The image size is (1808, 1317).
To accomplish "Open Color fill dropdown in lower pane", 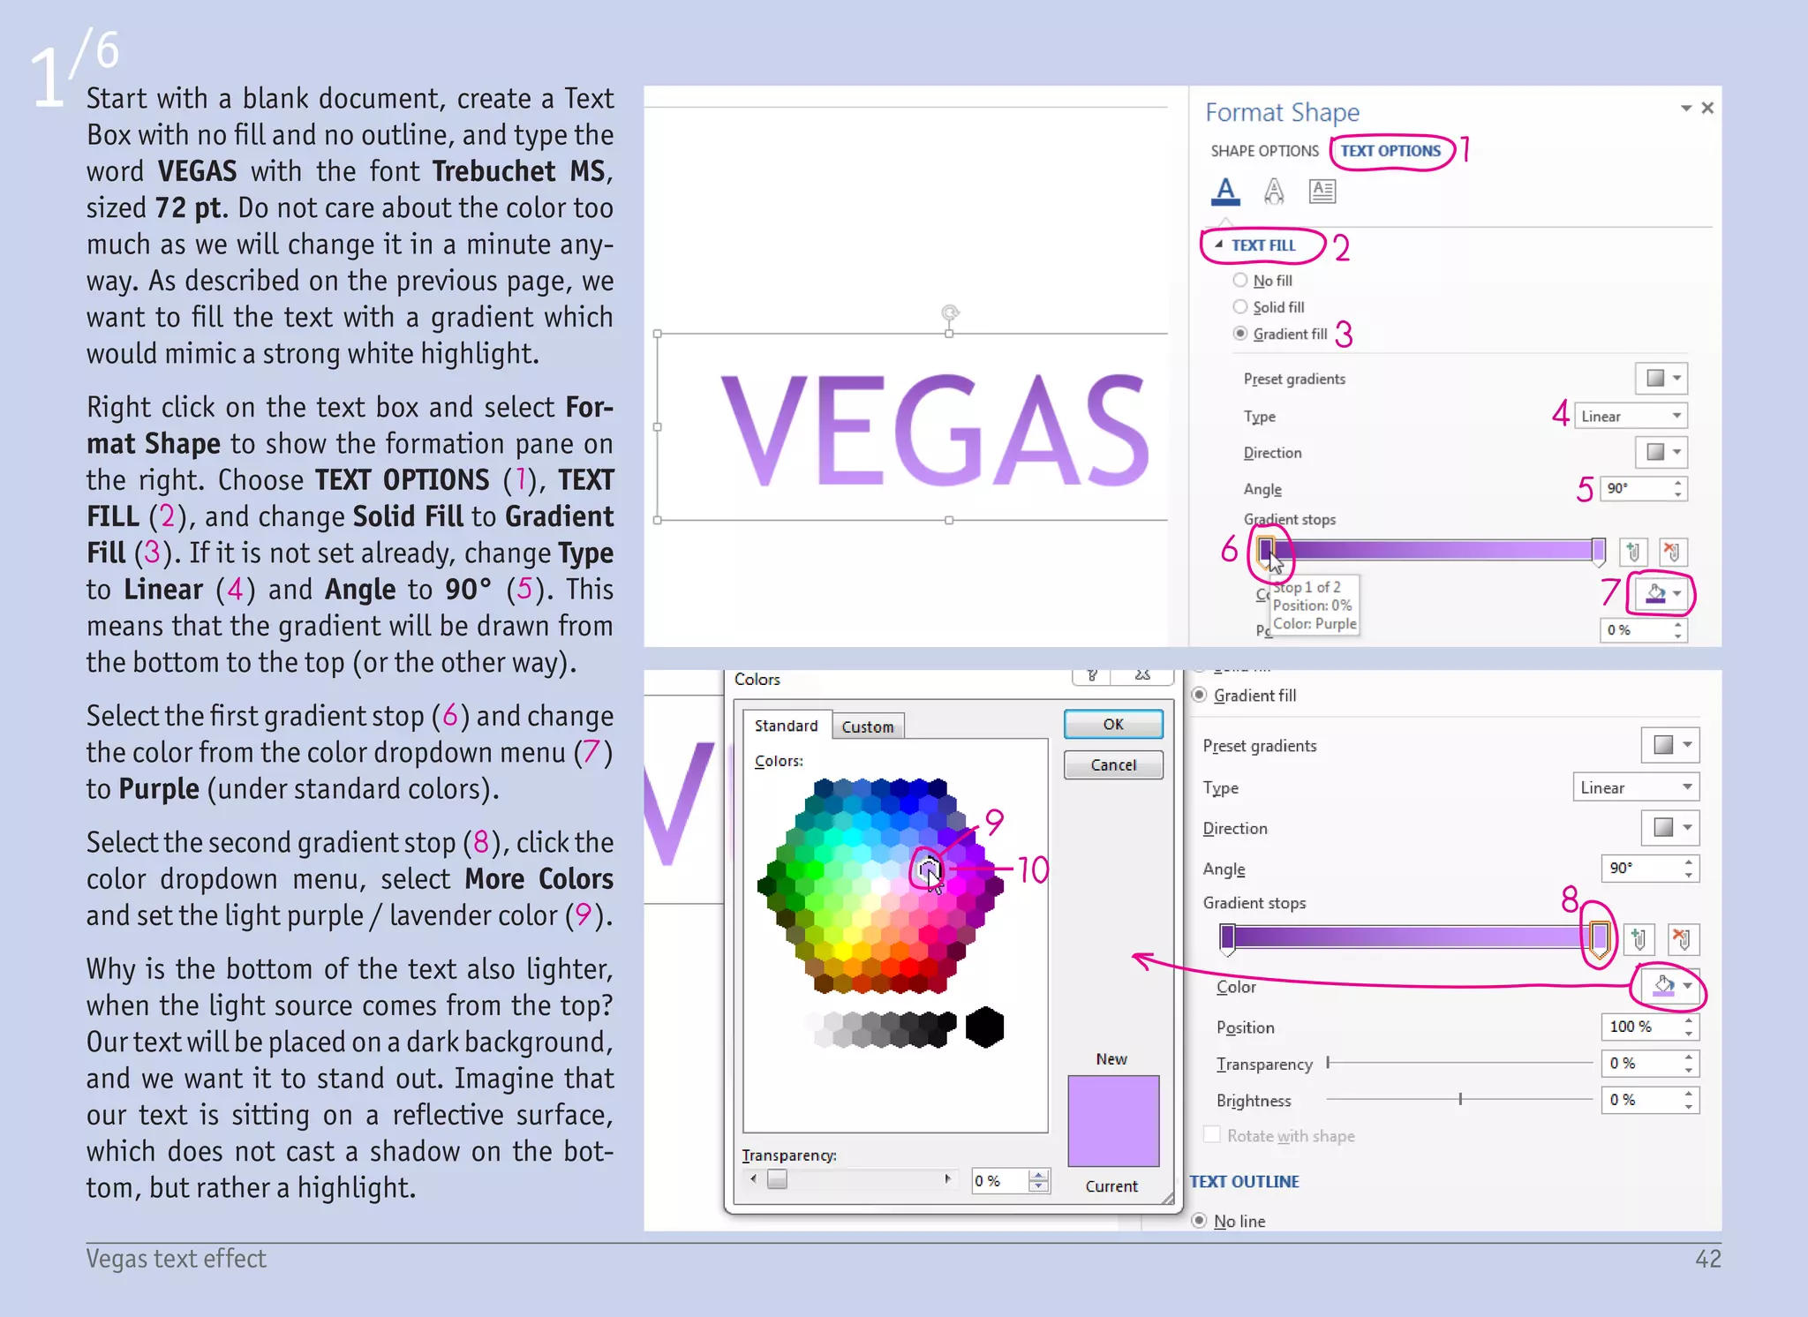I will [x=1672, y=985].
